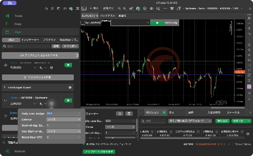Click the purple screen-share pill at top left
Image resolution: width=253 pixels, height=156 pixels.
click(x=10, y=3)
